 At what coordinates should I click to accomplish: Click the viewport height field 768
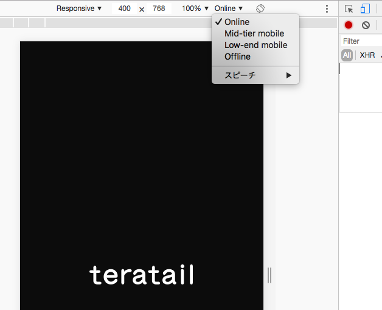coord(159,9)
